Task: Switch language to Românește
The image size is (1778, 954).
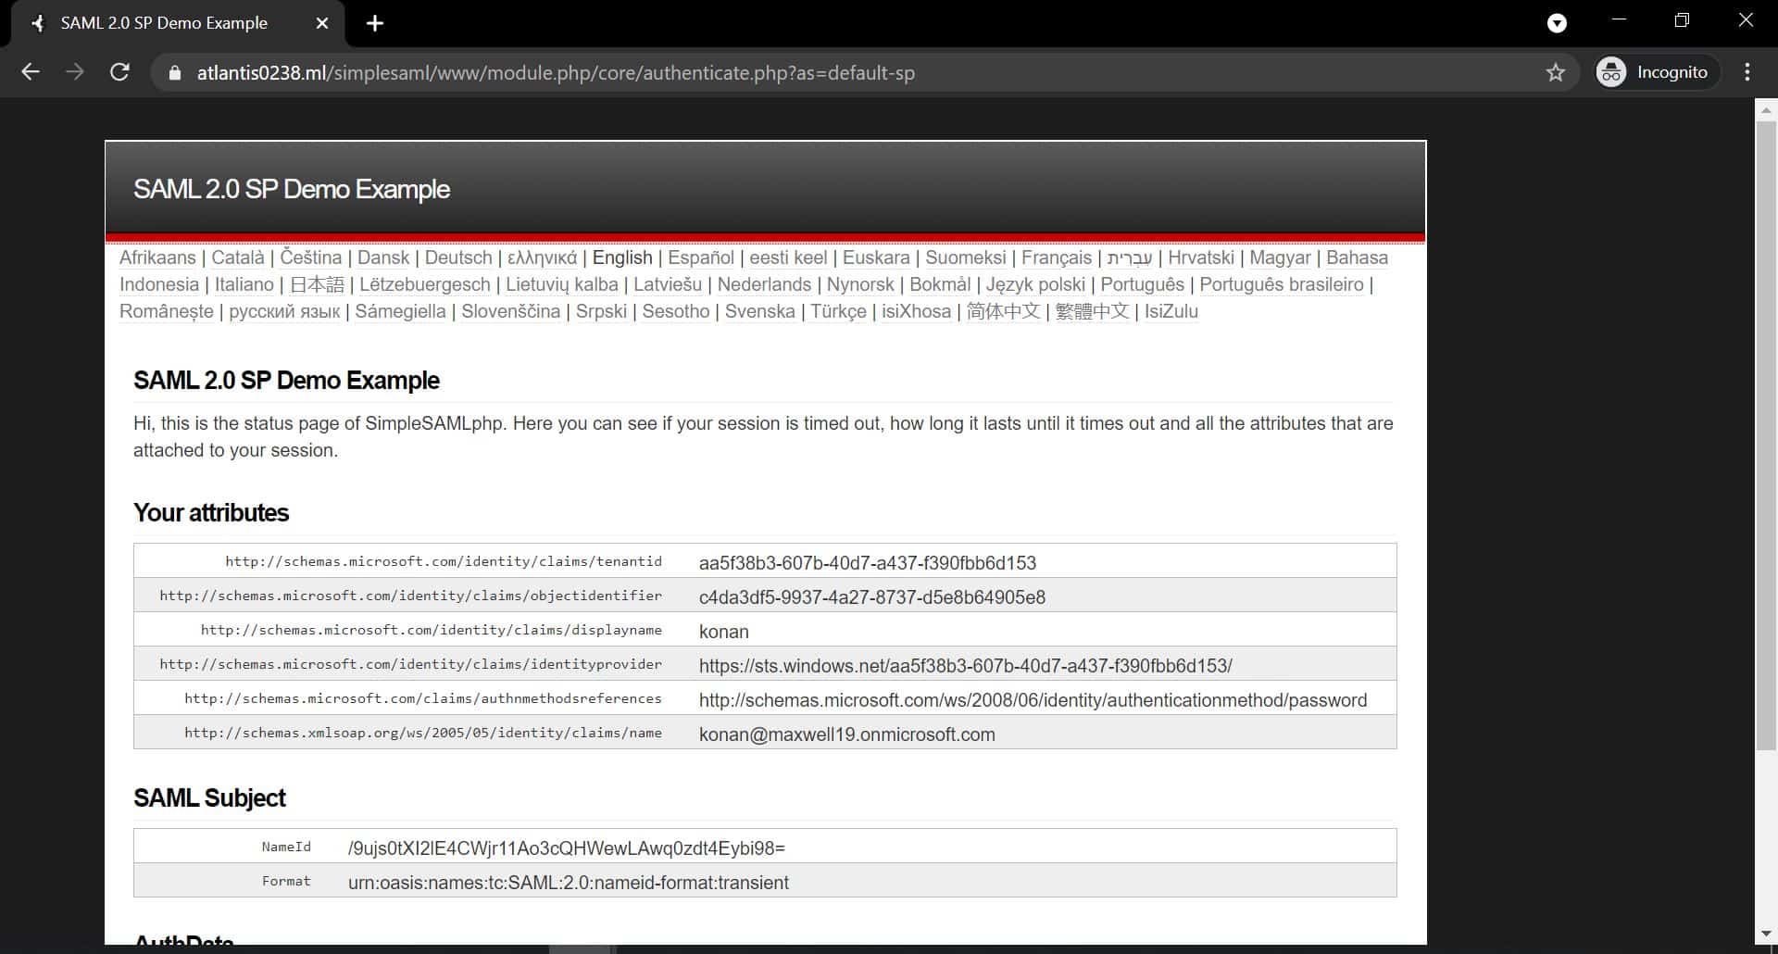Action: click(x=167, y=311)
